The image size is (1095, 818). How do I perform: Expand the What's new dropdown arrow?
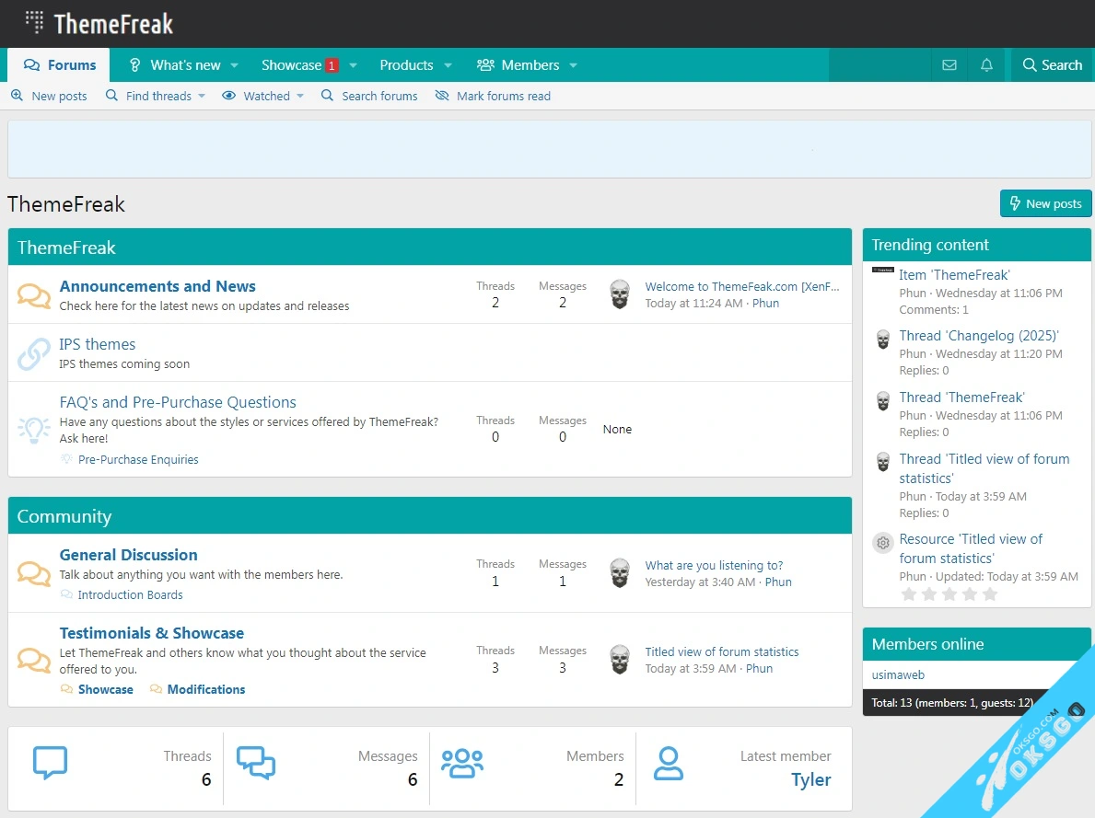(235, 65)
